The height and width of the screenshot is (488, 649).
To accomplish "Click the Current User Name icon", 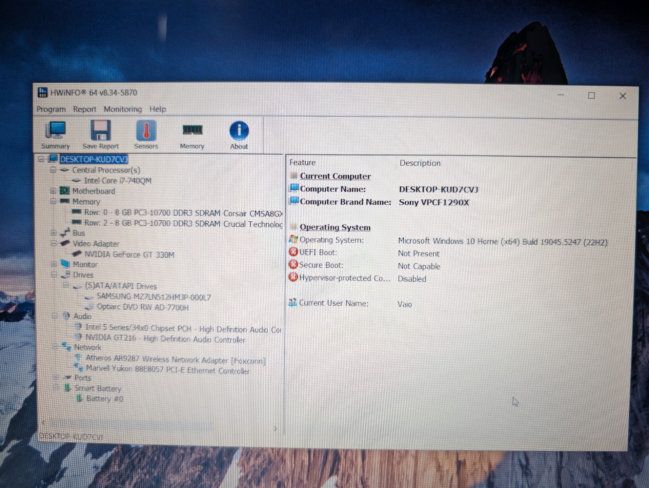I will (293, 302).
